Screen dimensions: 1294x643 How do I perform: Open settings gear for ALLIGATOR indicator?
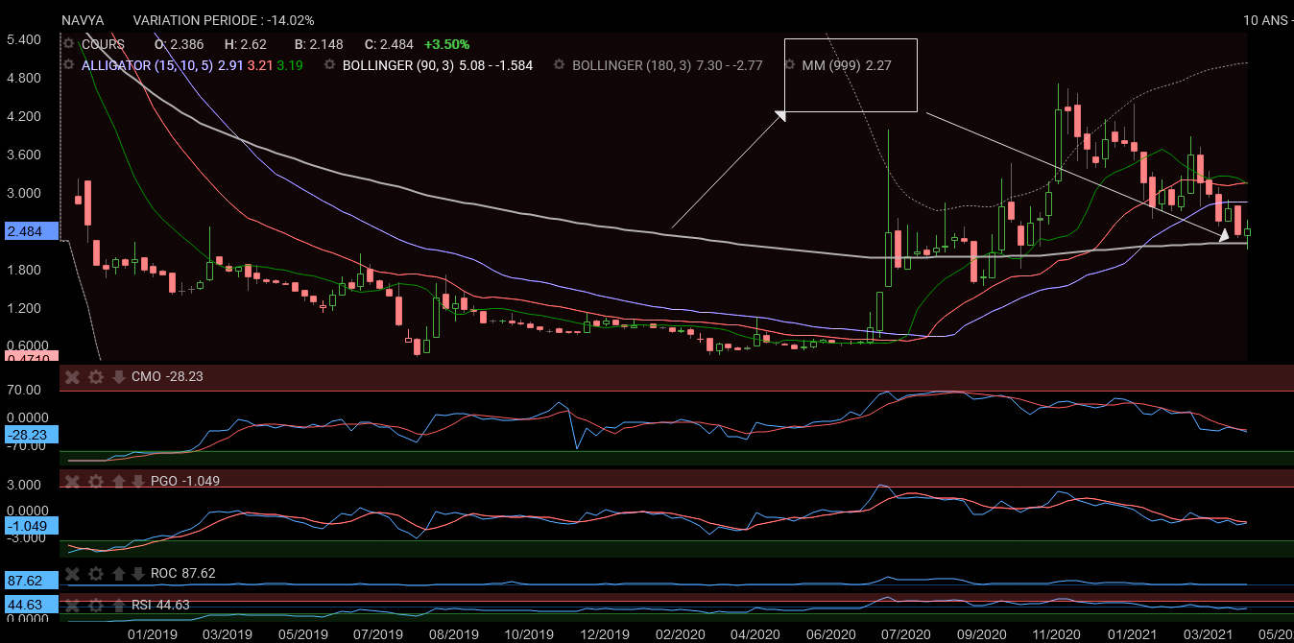[68, 65]
